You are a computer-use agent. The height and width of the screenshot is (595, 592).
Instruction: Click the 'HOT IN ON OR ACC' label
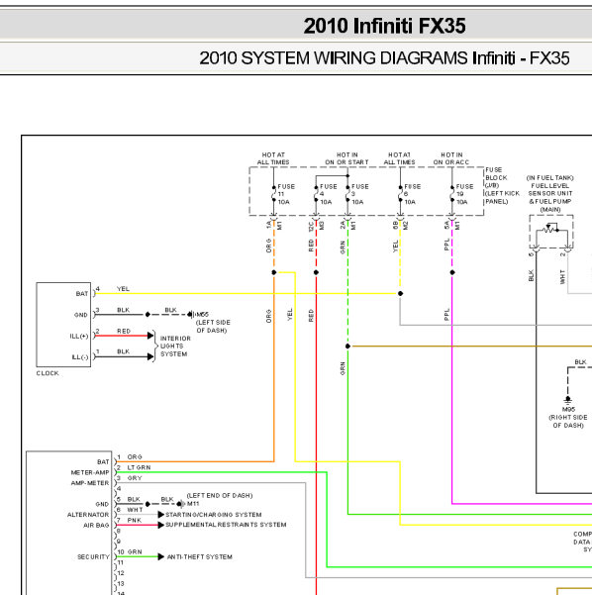coord(451,158)
